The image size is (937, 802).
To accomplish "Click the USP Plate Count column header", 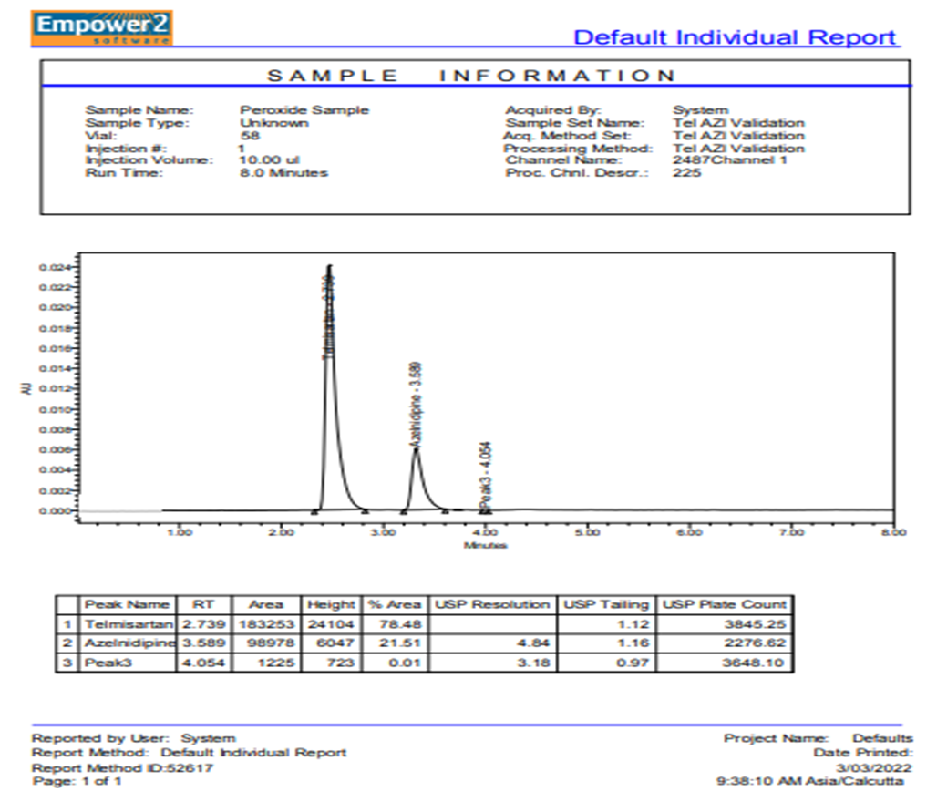I will [x=725, y=605].
